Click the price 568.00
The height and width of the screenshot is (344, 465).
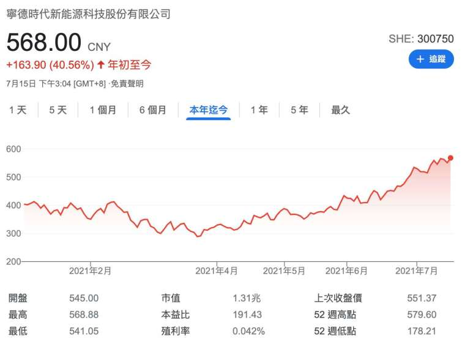point(44,42)
